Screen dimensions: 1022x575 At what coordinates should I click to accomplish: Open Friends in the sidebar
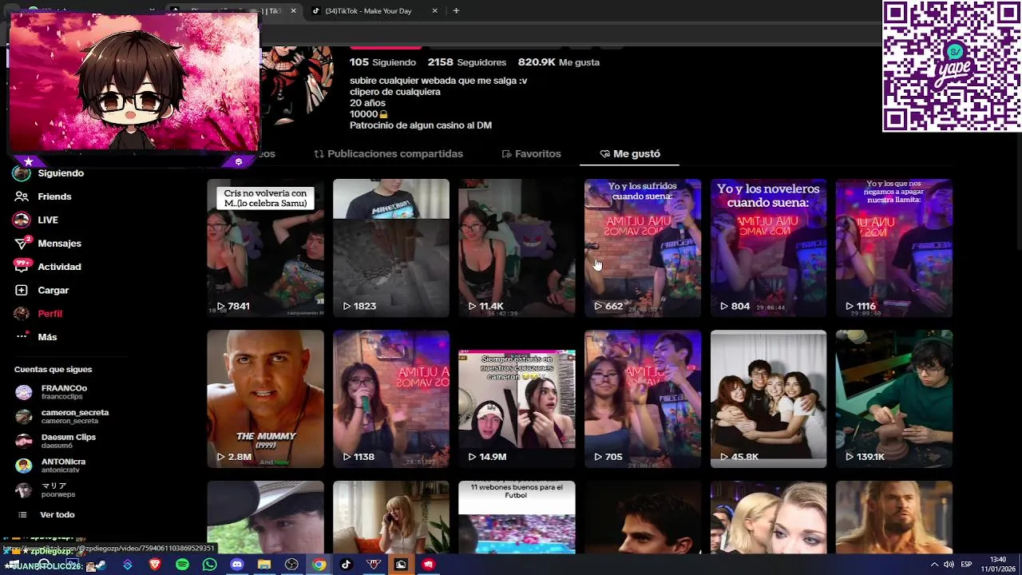click(x=44, y=196)
